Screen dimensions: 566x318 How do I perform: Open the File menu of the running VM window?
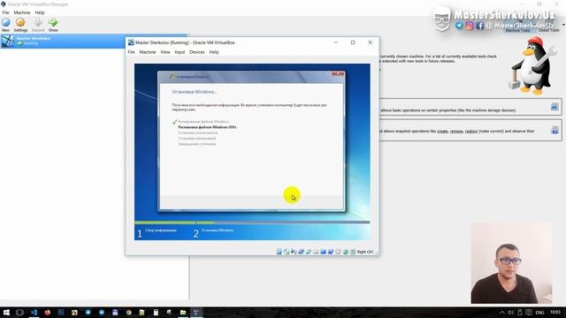(x=132, y=52)
